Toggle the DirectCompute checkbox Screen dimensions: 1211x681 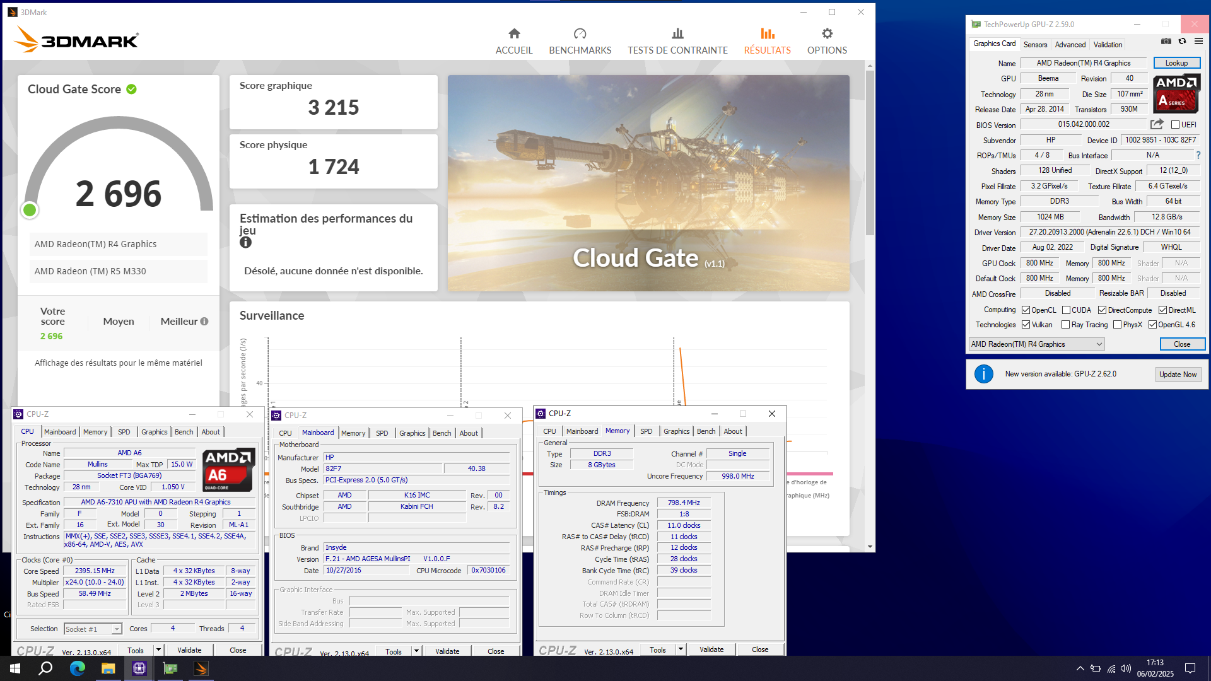pos(1102,310)
